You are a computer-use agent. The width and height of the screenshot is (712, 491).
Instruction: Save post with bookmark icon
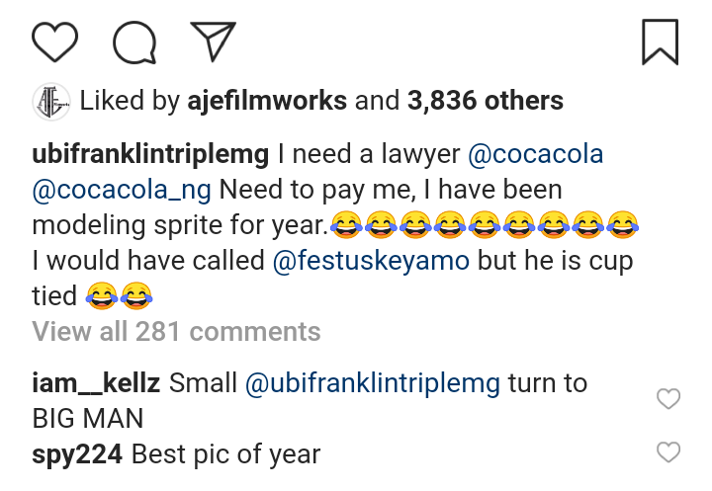click(x=660, y=41)
